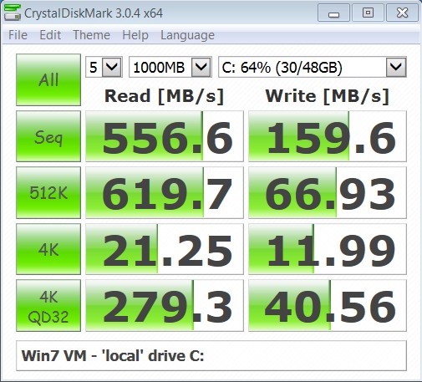Start the 4K benchmark test

tap(48, 249)
